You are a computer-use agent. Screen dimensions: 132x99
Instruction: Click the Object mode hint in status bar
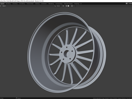[18, 98]
